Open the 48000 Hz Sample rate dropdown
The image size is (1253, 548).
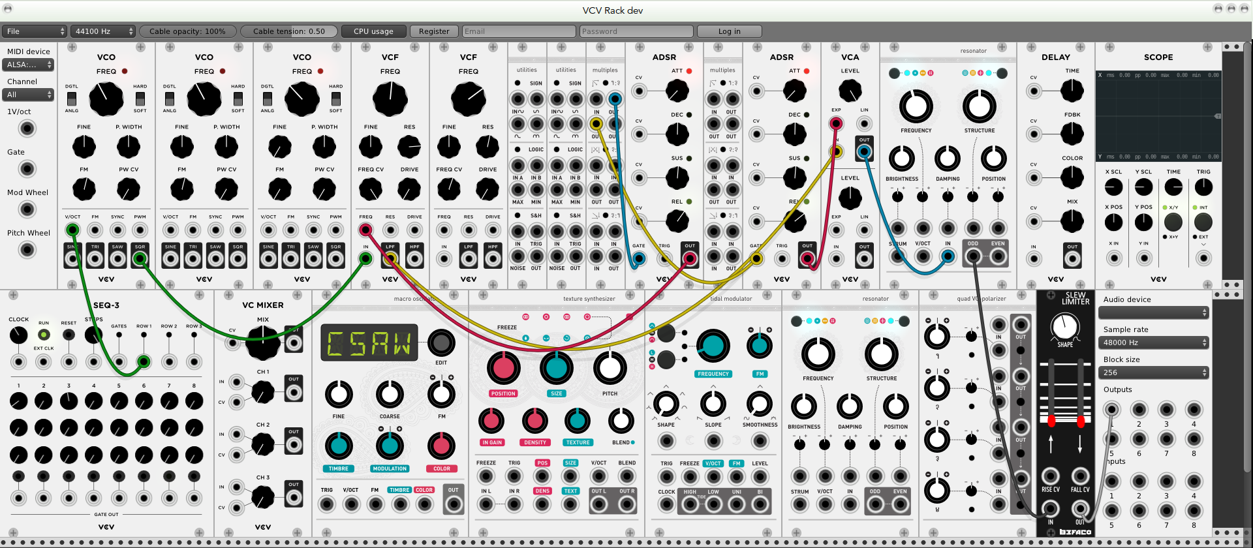tap(1154, 342)
